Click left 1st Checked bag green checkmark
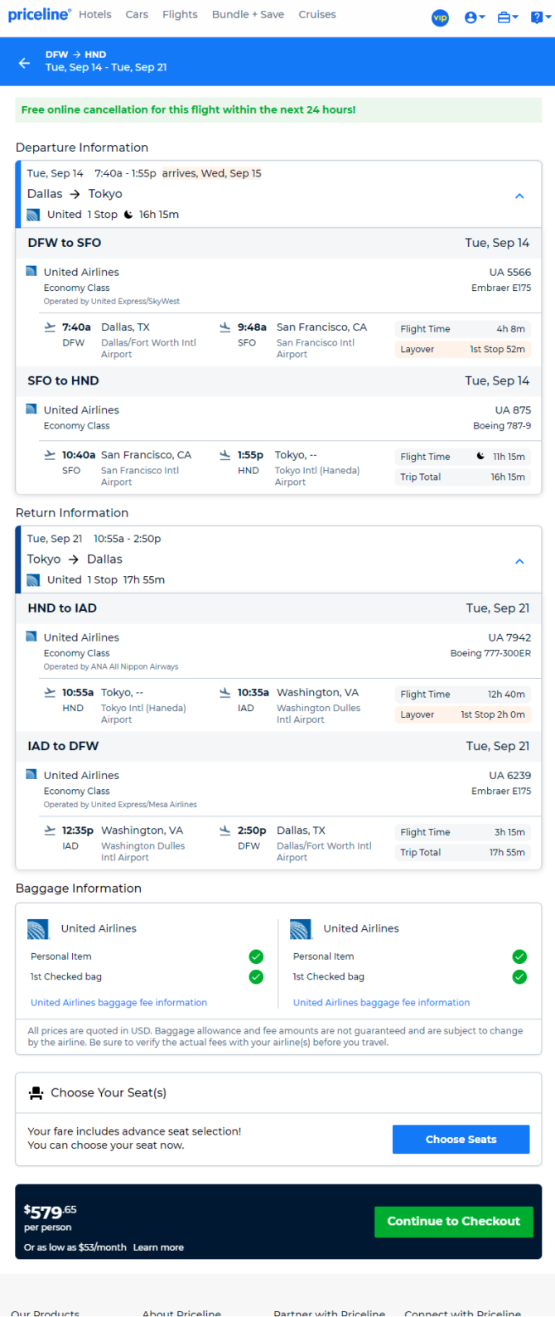This screenshot has width=555, height=1317. 256,977
